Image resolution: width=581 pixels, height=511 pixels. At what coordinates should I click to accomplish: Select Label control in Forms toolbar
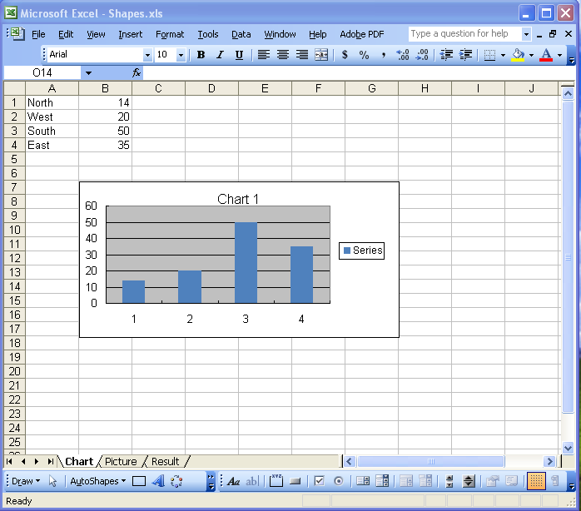(x=233, y=481)
